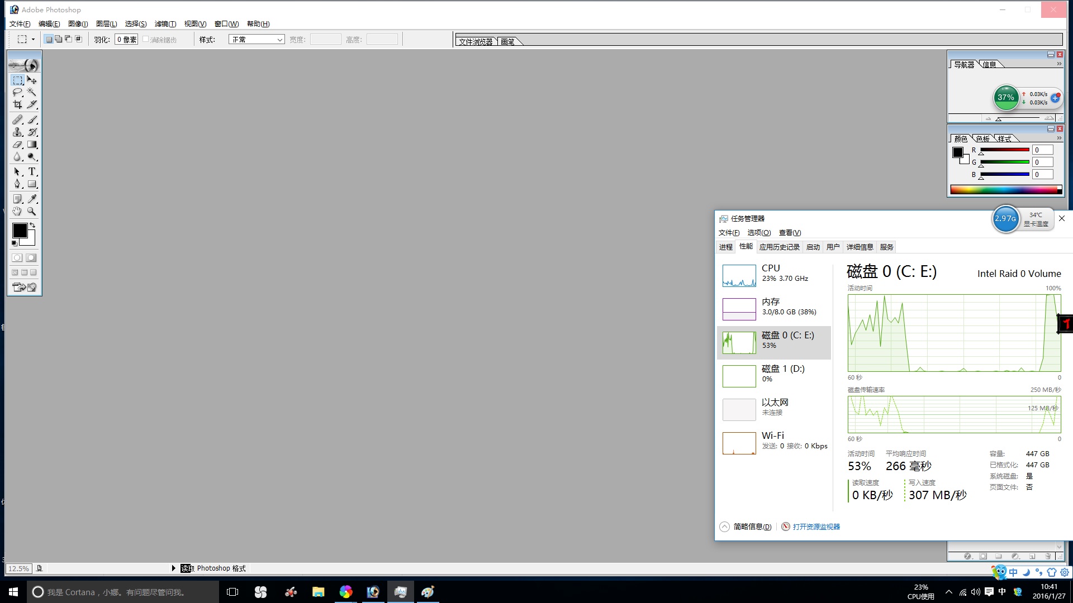Select the Rectangle shape tool
The image size is (1073, 603).
pos(32,184)
